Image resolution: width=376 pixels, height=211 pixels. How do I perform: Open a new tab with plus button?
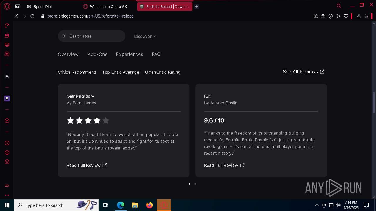[197, 6]
